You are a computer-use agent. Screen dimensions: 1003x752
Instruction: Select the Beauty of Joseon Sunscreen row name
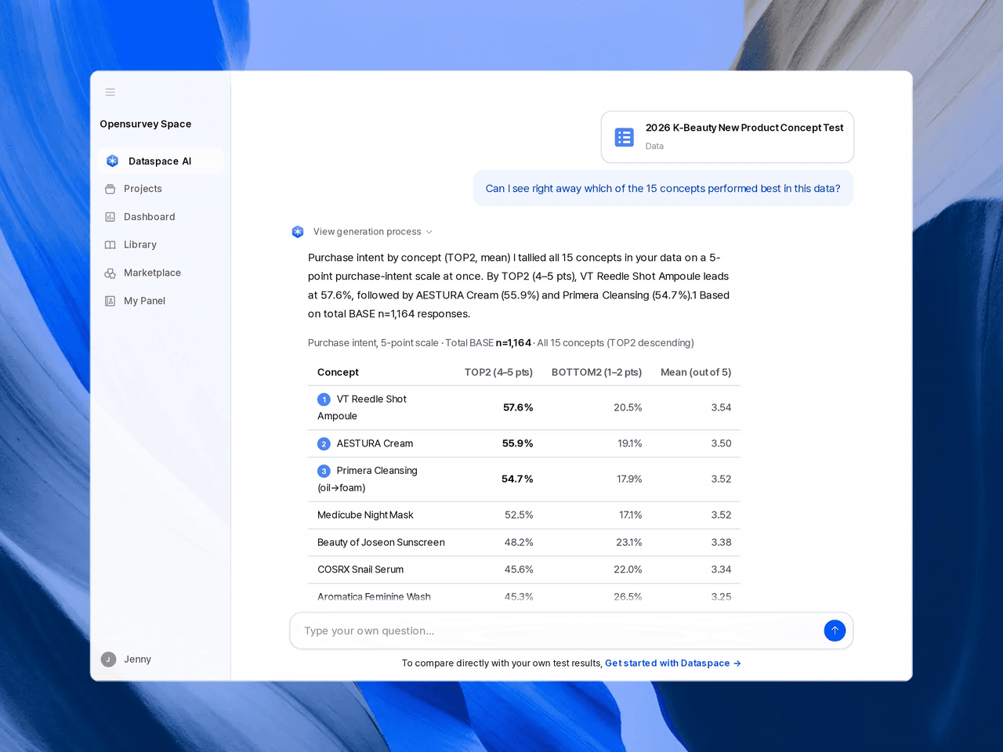(x=381, y=542)
